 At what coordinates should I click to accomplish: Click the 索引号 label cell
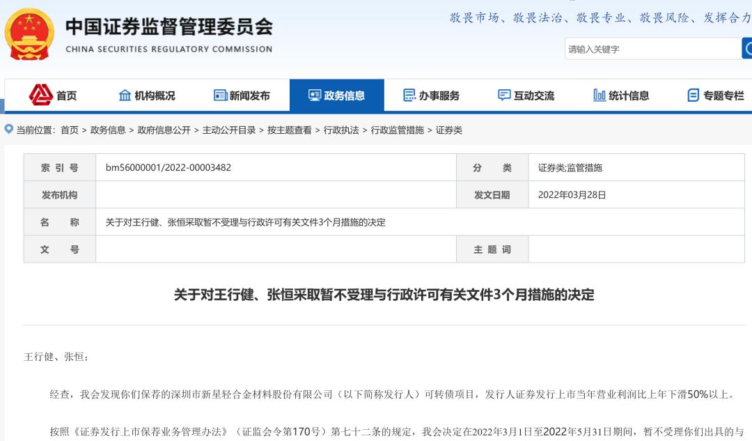(x=59, y=167)
